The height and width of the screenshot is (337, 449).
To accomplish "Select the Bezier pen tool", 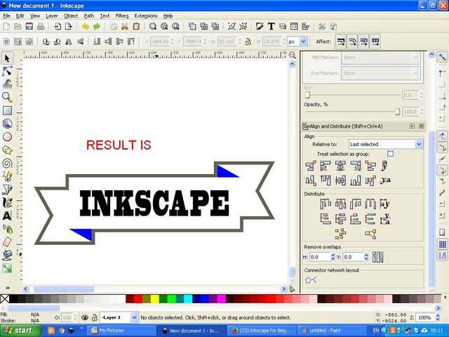I will coord(7,190).
